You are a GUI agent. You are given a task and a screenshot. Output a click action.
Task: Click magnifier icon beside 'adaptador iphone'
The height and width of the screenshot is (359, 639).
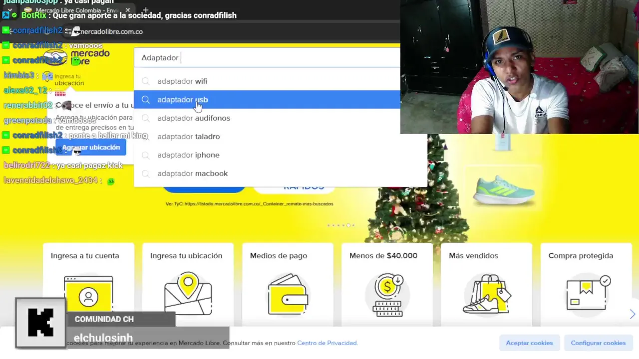pos(145,155)
